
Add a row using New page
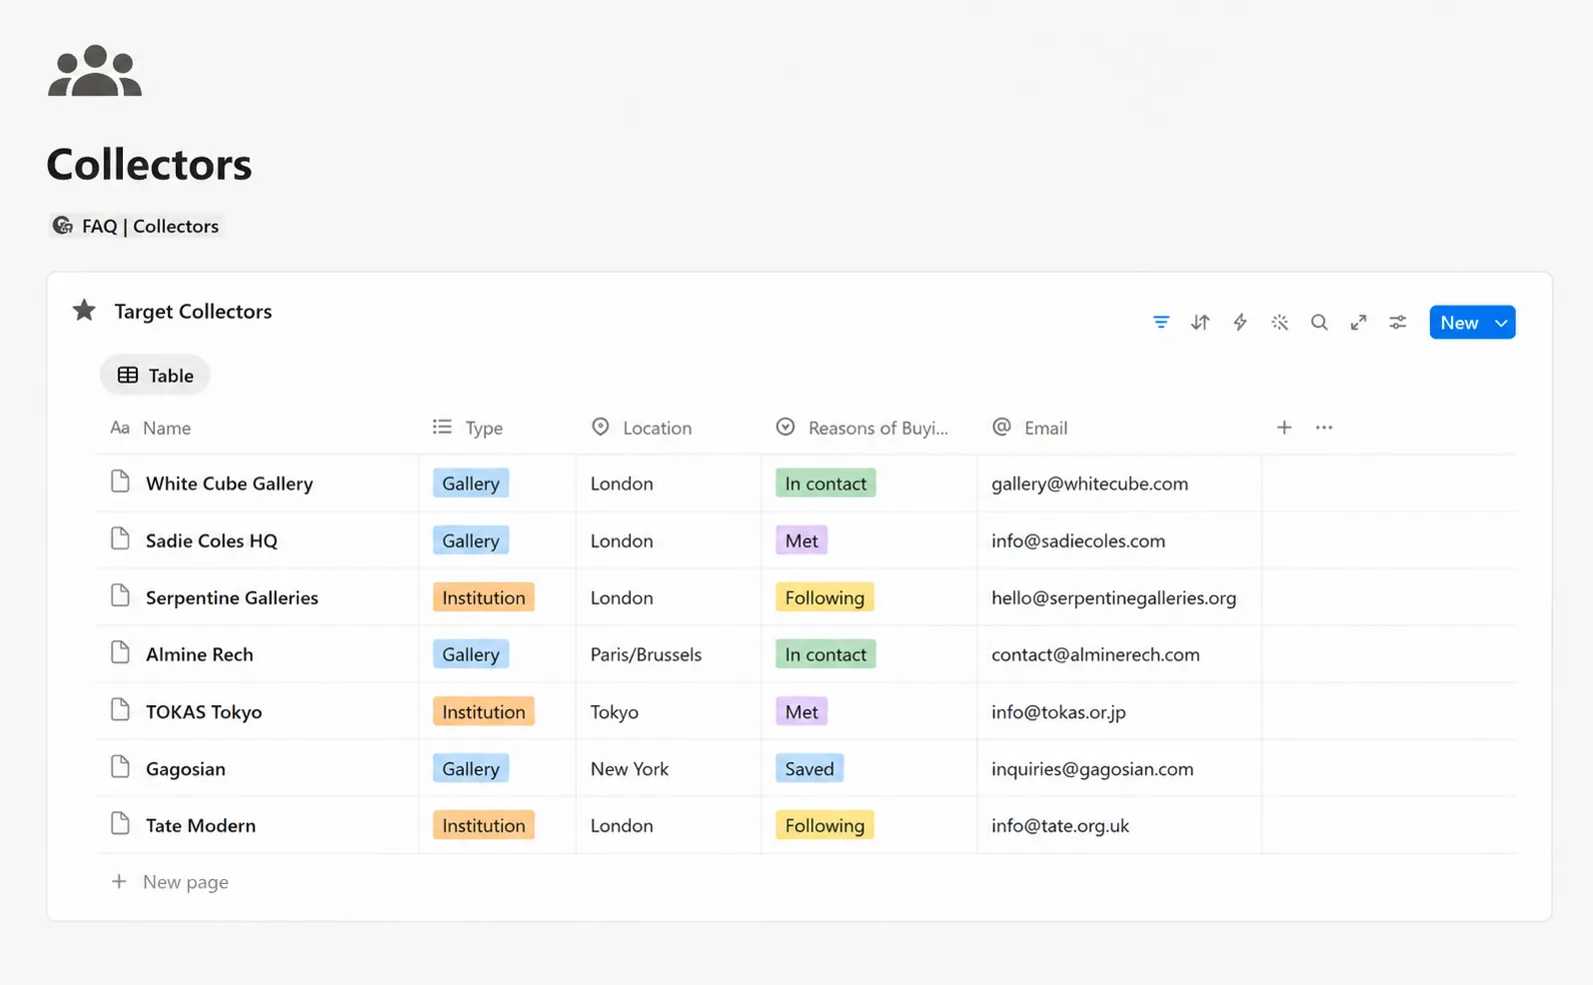pos(170,882)
